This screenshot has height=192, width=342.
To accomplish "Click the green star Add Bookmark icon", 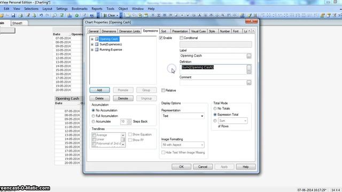I will (x=77, y=15).
